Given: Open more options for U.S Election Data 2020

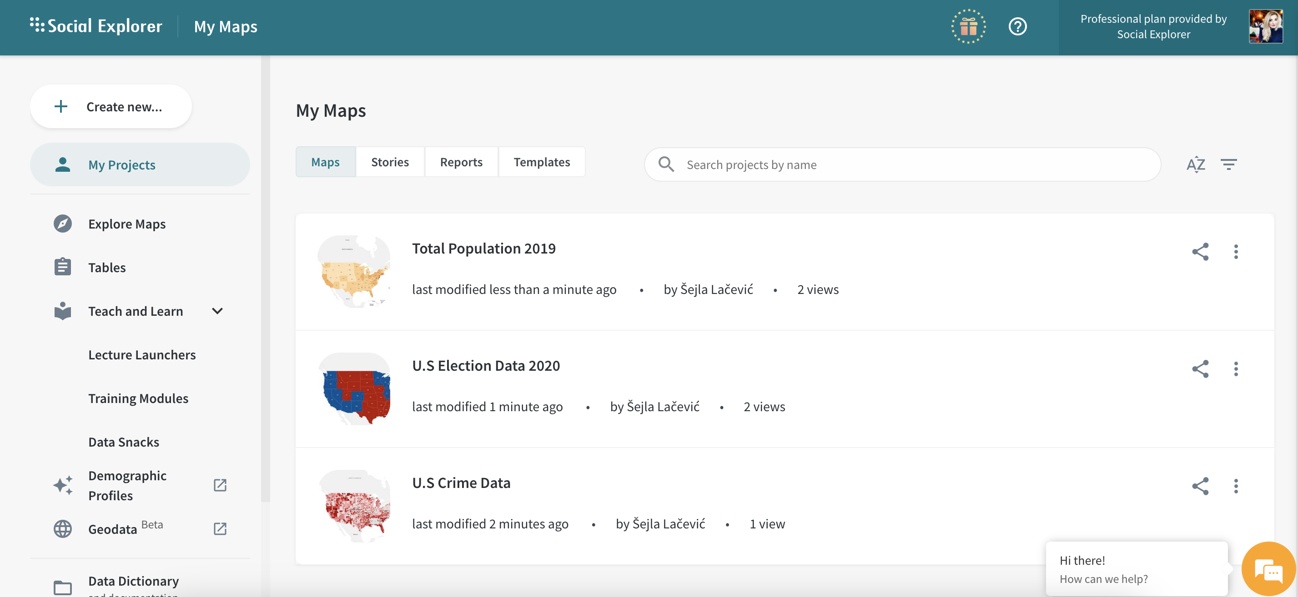Looking at the screenshot, I should click(1236, 369).
